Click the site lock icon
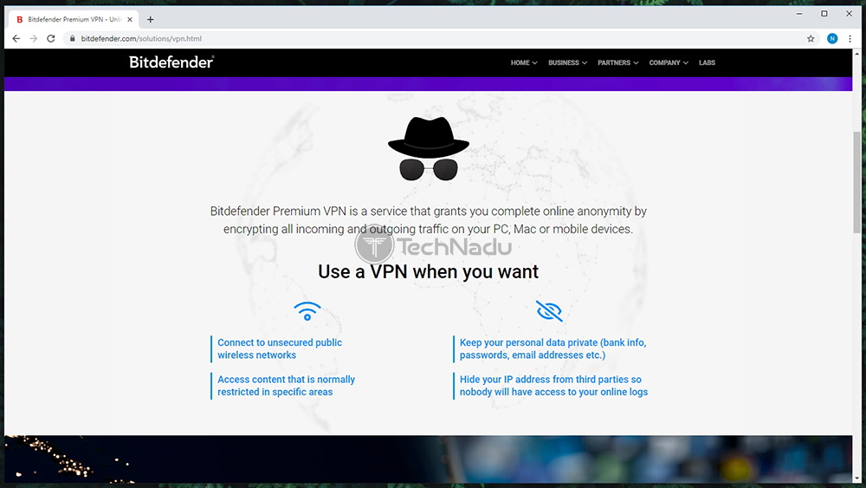Viewport: 866px width, 488px height. [x=73, y=39]
